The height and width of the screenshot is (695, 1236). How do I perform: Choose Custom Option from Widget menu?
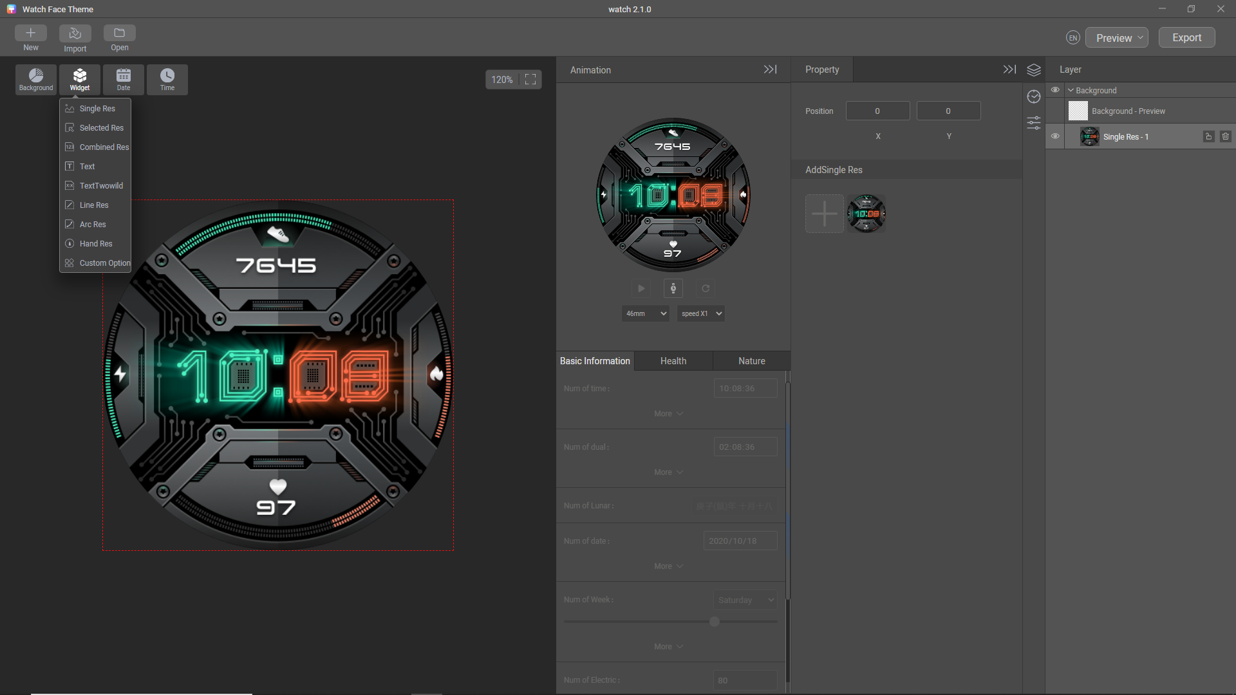click(95, 263)
